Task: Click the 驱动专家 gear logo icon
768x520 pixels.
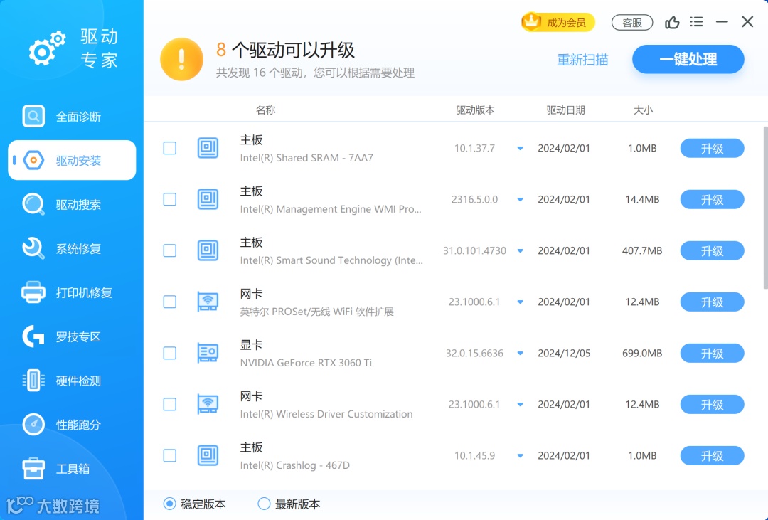Action: (46, 48)
